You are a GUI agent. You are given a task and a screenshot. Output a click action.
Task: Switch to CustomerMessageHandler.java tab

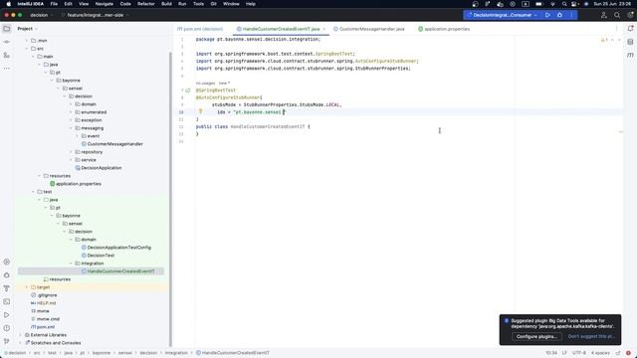coord(369,29)
